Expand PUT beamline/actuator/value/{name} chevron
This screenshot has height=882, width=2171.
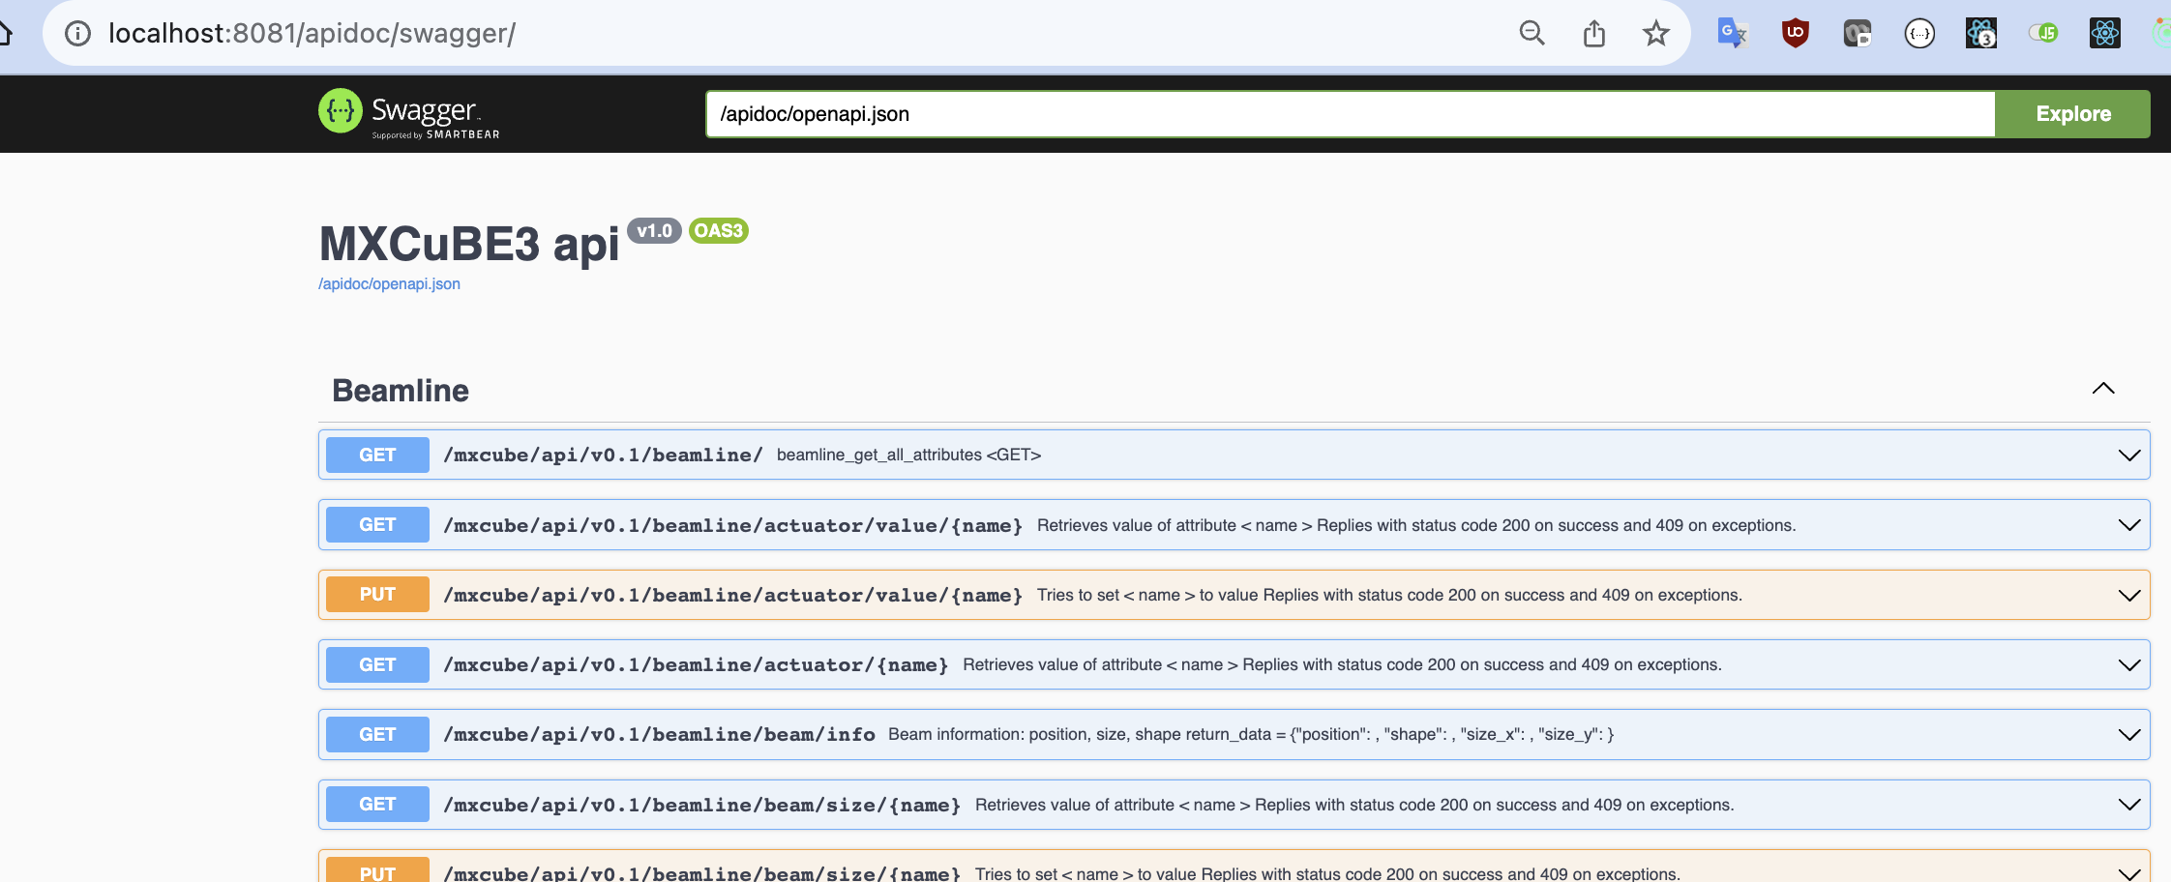(x=2129, y=595)
